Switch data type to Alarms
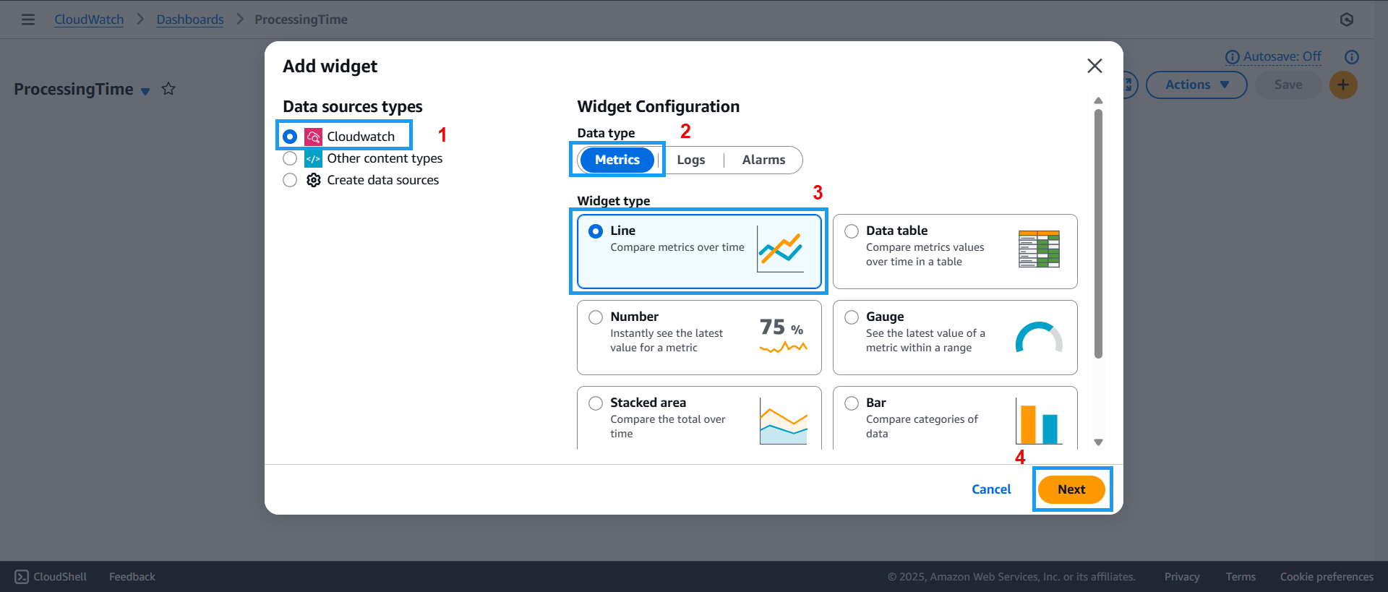The height and width of the screenshot is (592, 1388). pos(763,160)
